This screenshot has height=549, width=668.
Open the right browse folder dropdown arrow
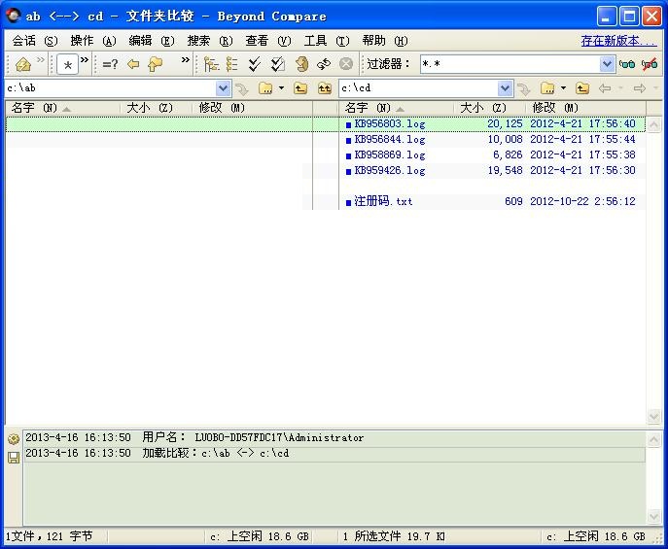point(564,88)
